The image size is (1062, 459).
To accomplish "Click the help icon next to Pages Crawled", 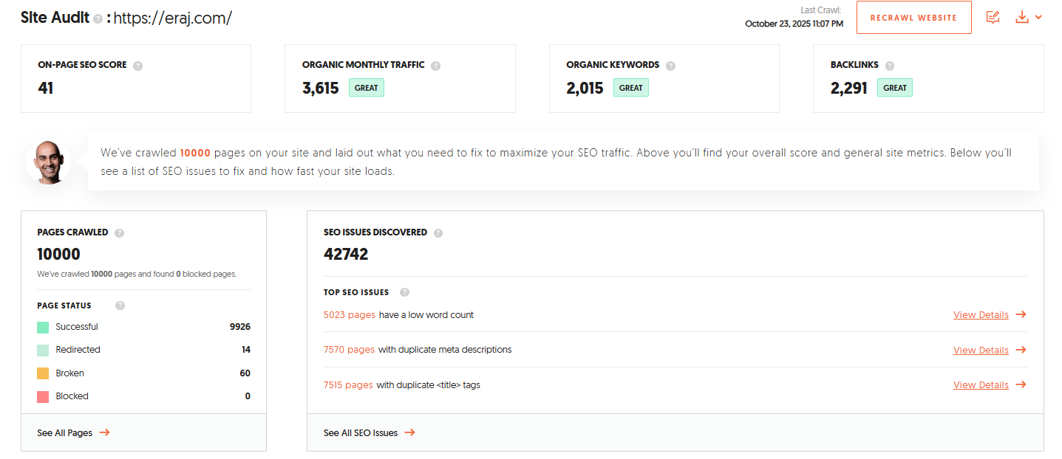I will 120,233.
